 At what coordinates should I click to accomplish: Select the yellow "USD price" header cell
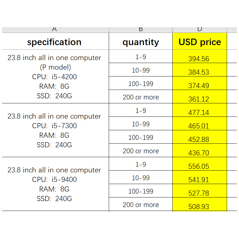click(x=200, y=42)
